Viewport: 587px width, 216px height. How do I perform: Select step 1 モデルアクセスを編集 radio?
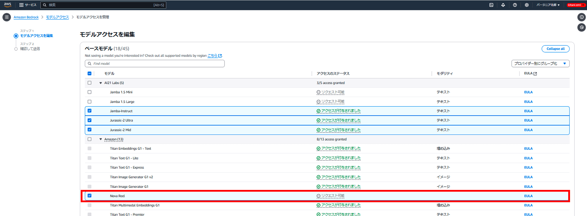[16, 36]
